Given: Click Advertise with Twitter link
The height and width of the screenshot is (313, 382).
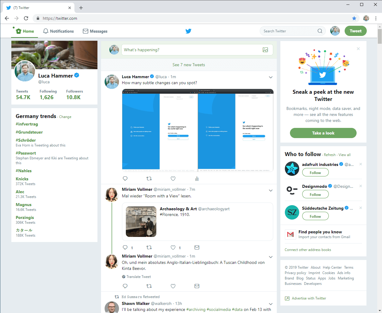Looking at the screenshot, I should coord(309,298).
